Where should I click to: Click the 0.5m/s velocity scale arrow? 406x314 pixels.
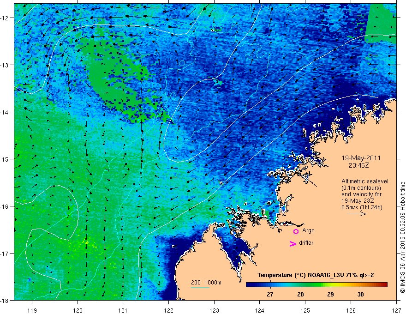(x=357, y=214)
